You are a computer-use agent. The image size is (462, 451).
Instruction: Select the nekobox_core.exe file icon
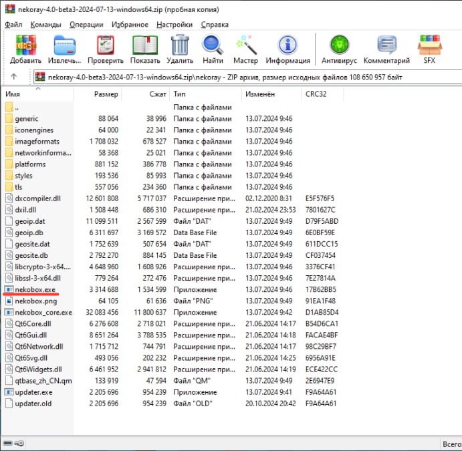tap(9, 312)
